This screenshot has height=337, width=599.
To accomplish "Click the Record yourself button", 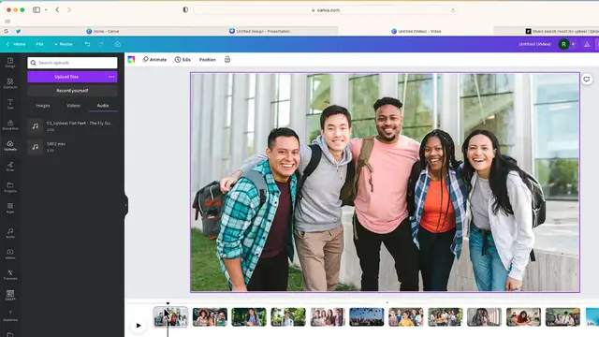I will [x=72, y=91].
